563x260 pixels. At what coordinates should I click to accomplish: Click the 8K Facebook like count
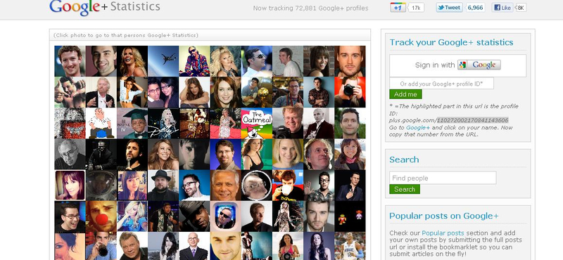pyautogui.click(x=520, y=8)
